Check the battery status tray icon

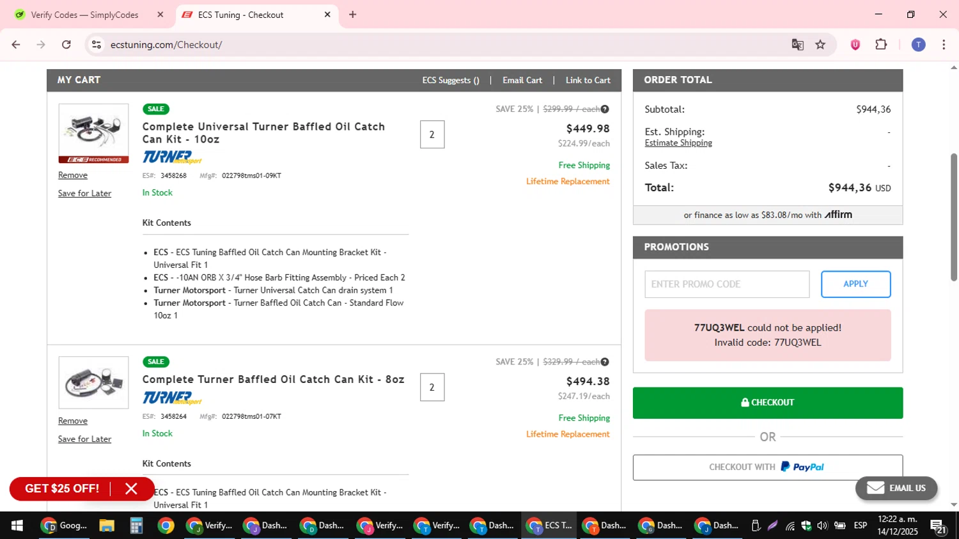839,526
